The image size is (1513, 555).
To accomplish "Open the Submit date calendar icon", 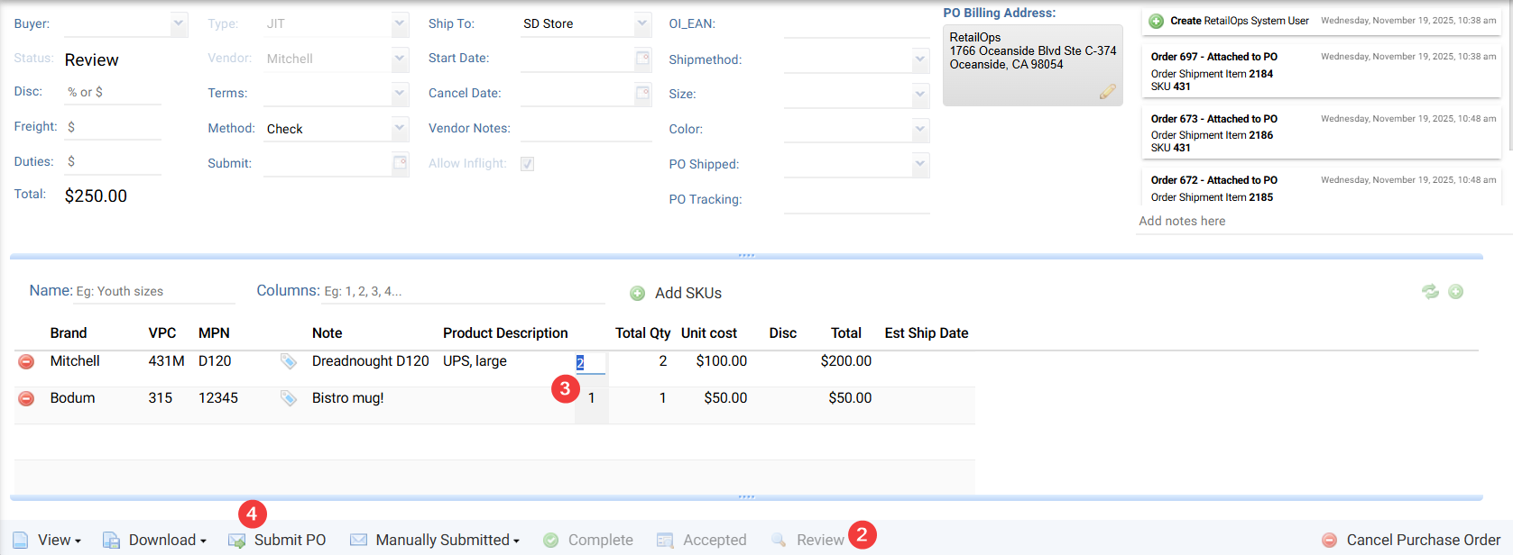I will 400,163.
